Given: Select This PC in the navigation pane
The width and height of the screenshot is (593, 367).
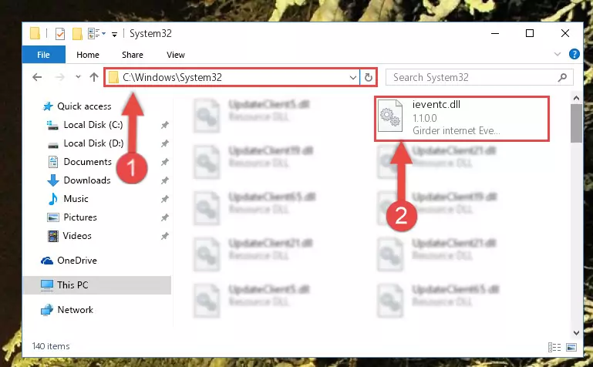Looking at the screenshot, I should (97, 285).
